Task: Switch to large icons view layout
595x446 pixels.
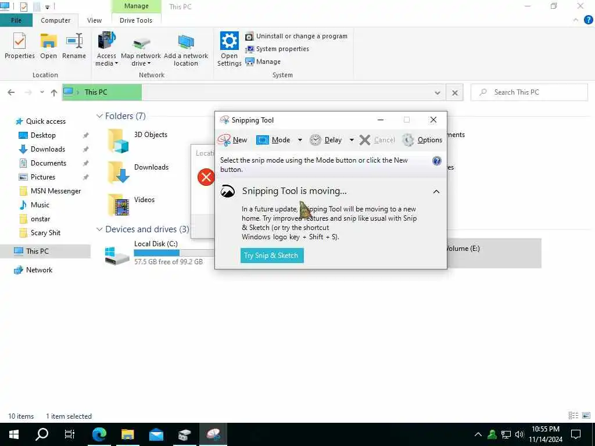Action: [x=586, y=416]
